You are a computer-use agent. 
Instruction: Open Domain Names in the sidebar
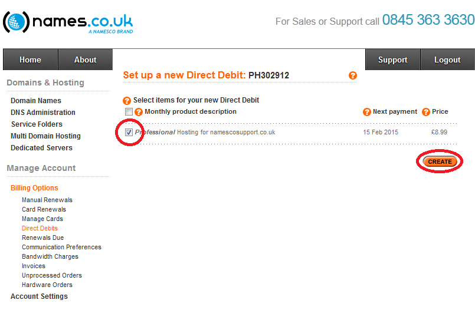36,100
